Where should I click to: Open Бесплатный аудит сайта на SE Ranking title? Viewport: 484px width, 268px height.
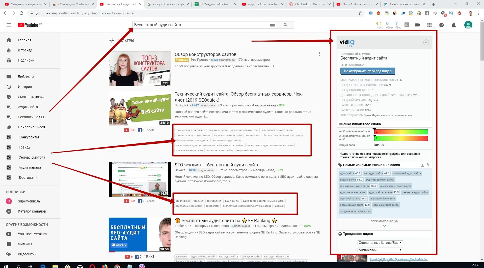[x=226, y=221]
